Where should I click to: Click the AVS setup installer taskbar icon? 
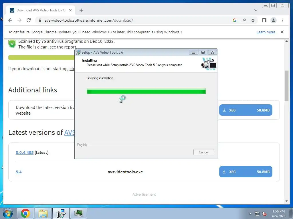pyautogui.click(x=61, y=213)
